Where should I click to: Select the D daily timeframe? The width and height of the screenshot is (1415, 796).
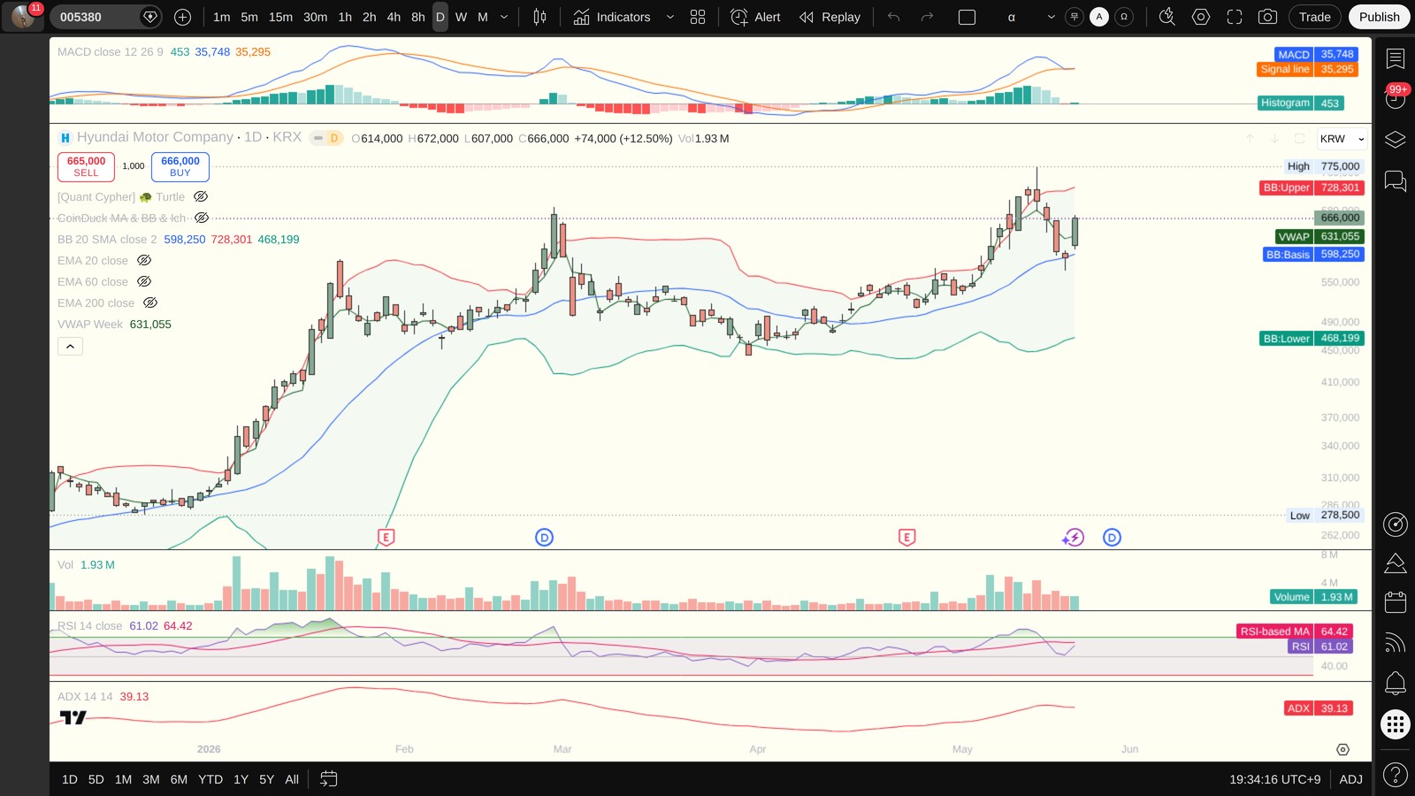440,17
